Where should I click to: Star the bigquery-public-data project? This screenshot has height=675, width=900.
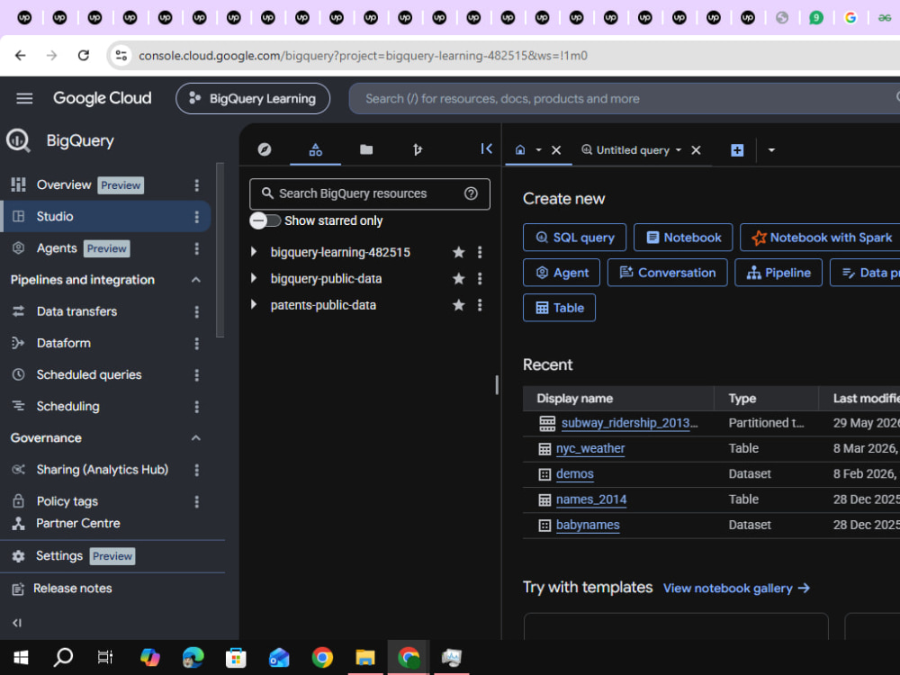coord(458,278)
